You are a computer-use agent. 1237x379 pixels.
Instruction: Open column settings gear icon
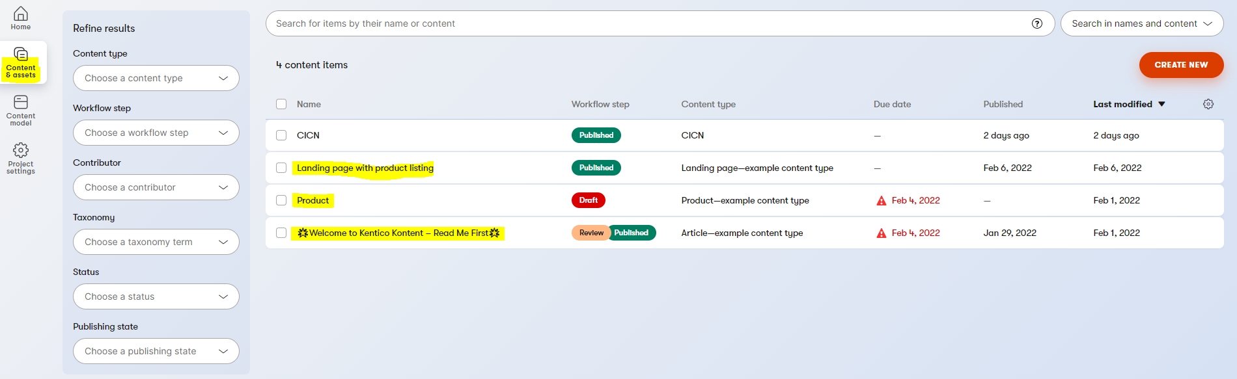coord(1208,104)
